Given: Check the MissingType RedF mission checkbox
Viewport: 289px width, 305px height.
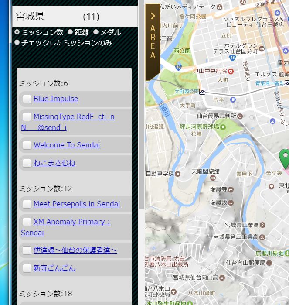Looking at the screenshot, I should [27, 117].
